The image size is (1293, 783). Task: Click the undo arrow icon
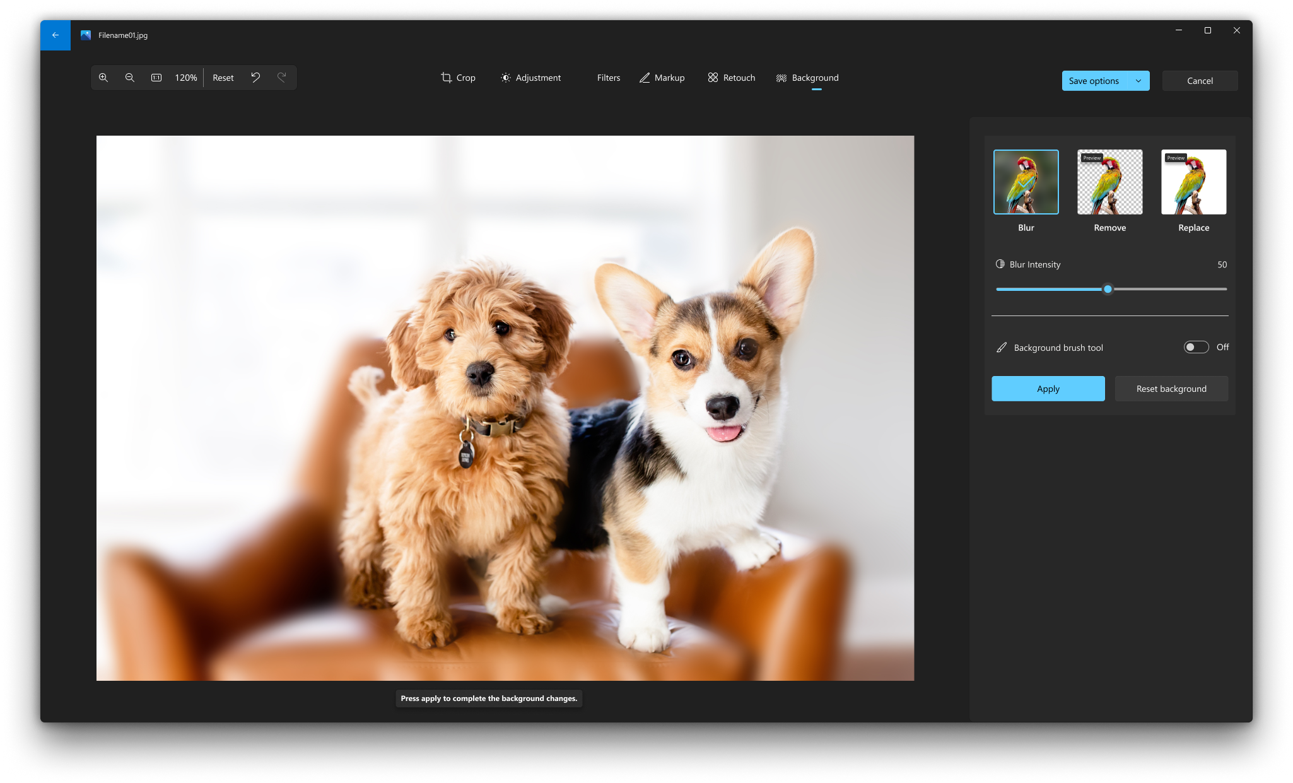(255, 76)
